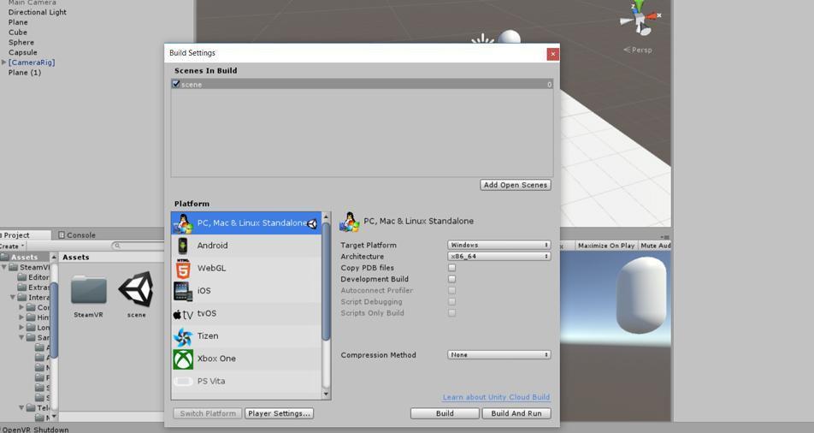Open Player Settings
The image size is (814, 433).
click(x=279, y=414)
